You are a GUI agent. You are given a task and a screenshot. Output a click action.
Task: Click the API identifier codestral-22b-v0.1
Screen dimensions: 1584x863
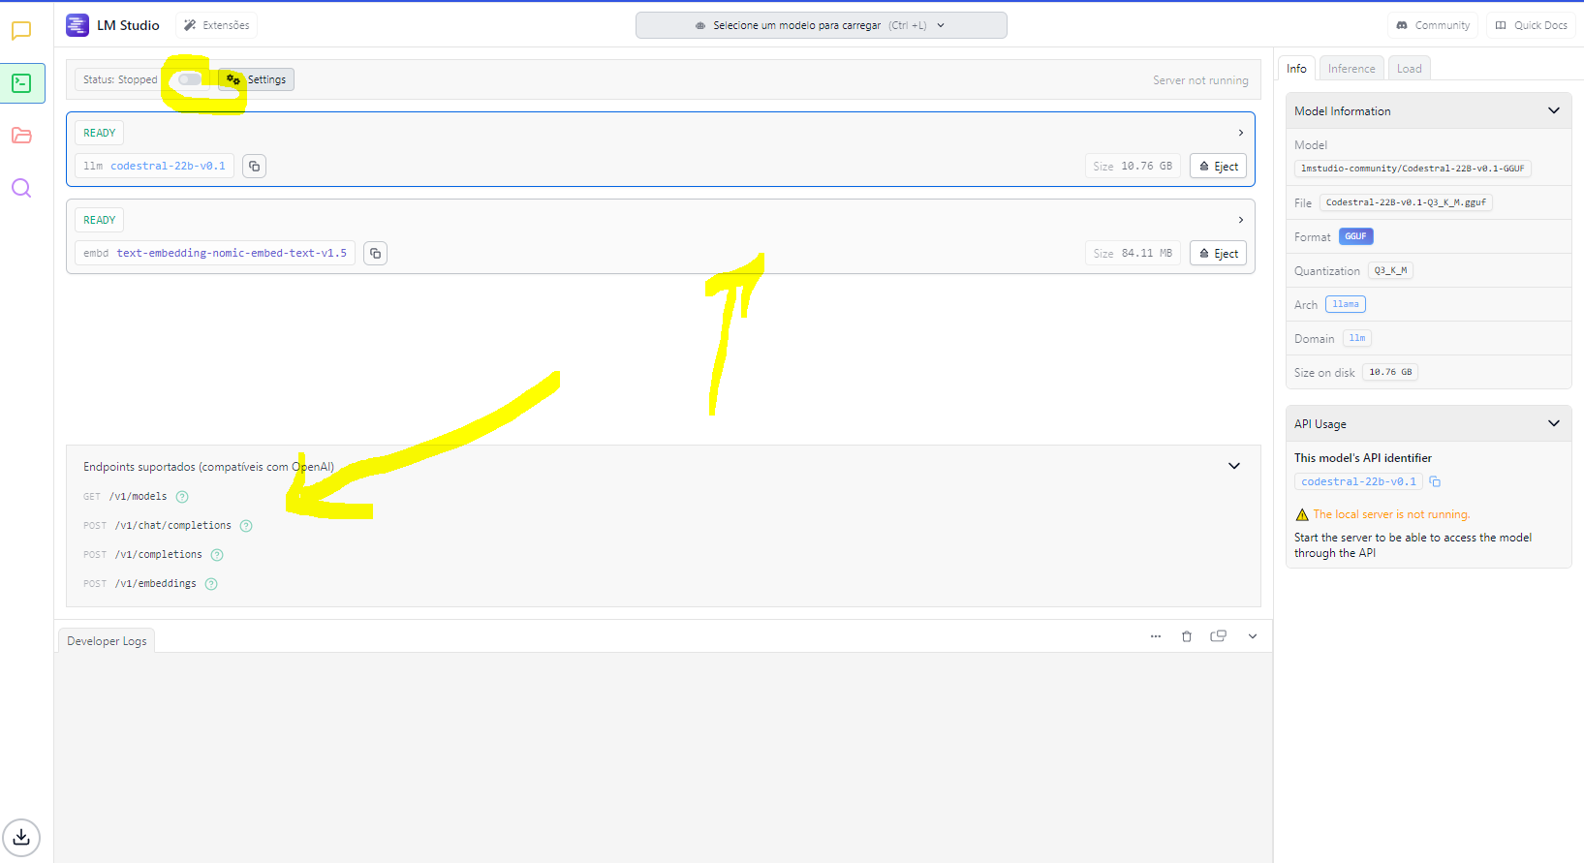coord(1358,481)
